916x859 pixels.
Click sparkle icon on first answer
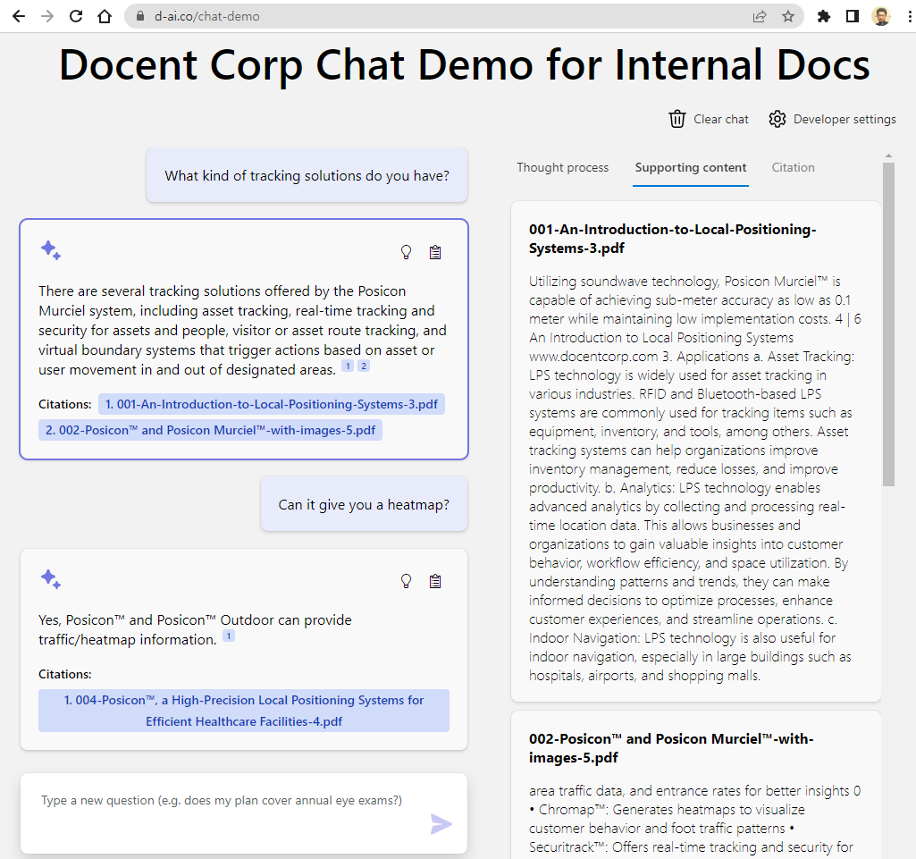51,250
